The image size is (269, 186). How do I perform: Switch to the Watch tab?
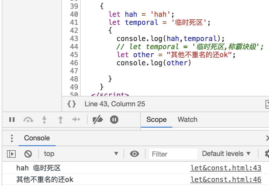point(188,120)
